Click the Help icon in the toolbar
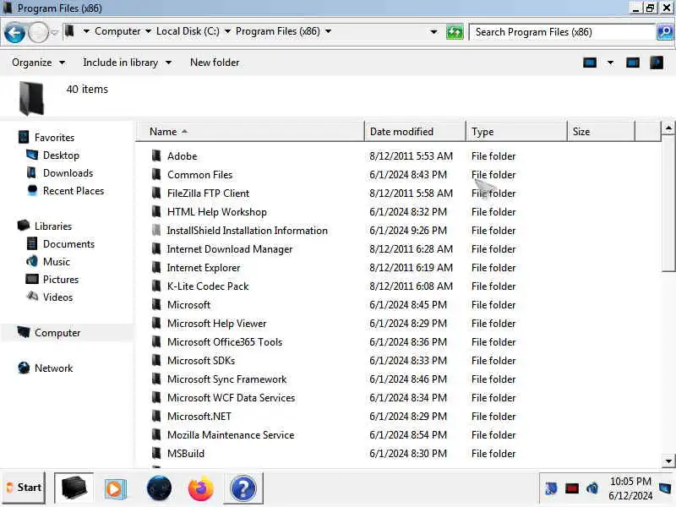Viewport: 676px width, 507px height. [x=657, y=63]
